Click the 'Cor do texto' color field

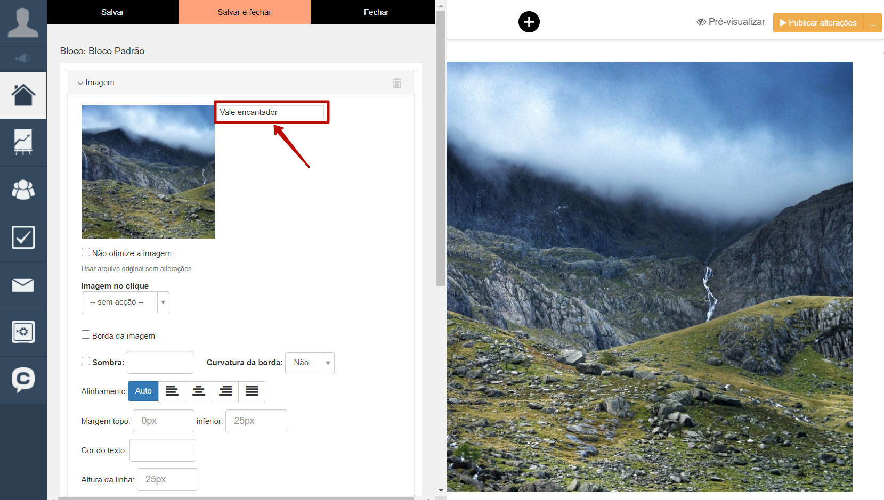click(163, 450)
